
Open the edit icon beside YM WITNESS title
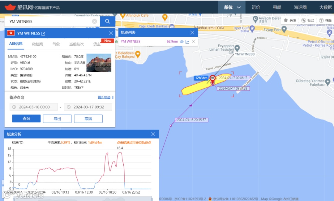(43, 33)
